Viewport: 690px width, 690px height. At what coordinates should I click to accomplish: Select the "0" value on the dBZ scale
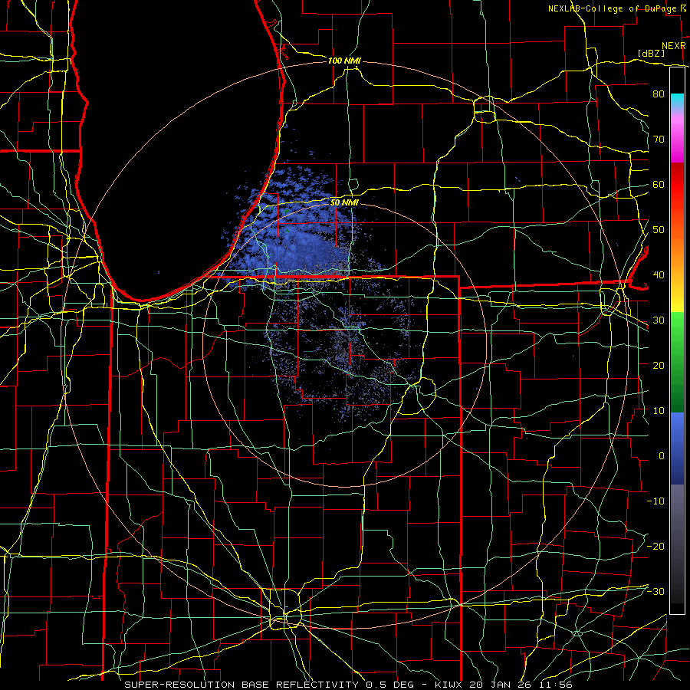pyautogui.click(x=662, y=456)
